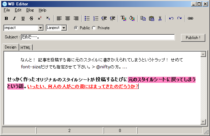The height and width of the screenshot is (136, 210).
Task: Apply italic formatting
Action: point(14,19)
